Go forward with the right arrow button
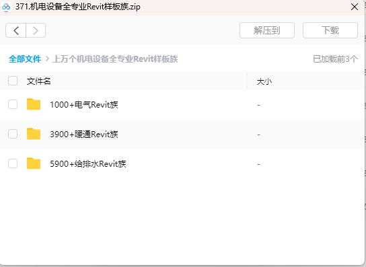Image resolution: width=366 pixels, height=267 pixels. click(36, 30)
